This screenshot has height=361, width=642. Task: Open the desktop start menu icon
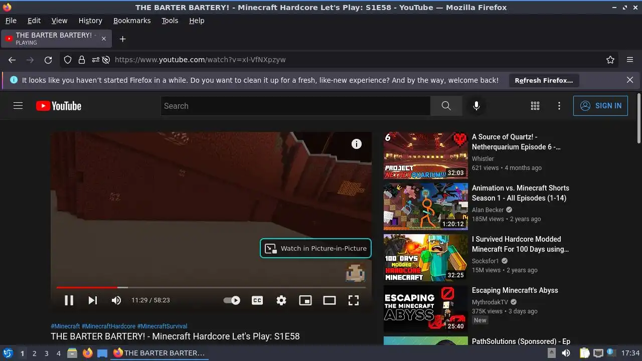point(8,353)
